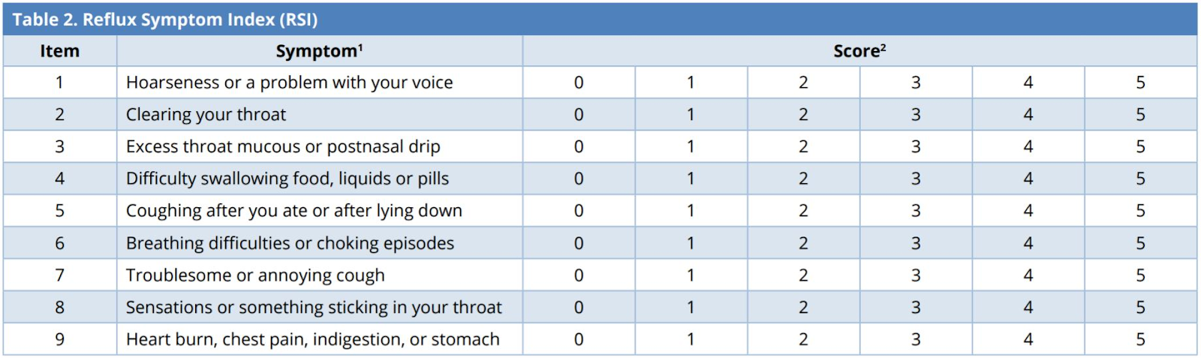Viewport: 1201px width, 358px height.
Task: Select score 4 for Heart burn row
Action: [1028, 340]
